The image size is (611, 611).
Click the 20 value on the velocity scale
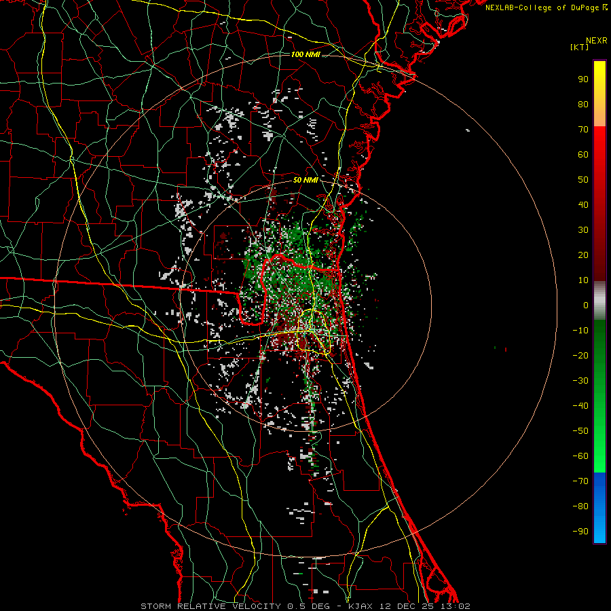coord(583,255)
